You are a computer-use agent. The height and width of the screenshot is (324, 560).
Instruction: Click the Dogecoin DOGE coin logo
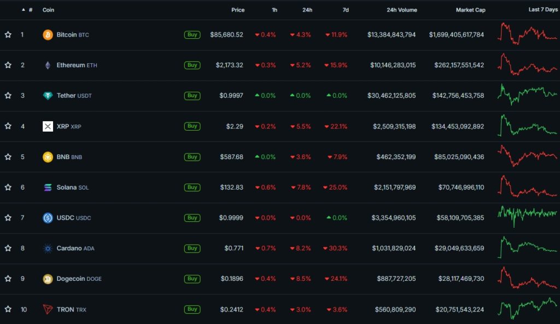coord(48,279)
